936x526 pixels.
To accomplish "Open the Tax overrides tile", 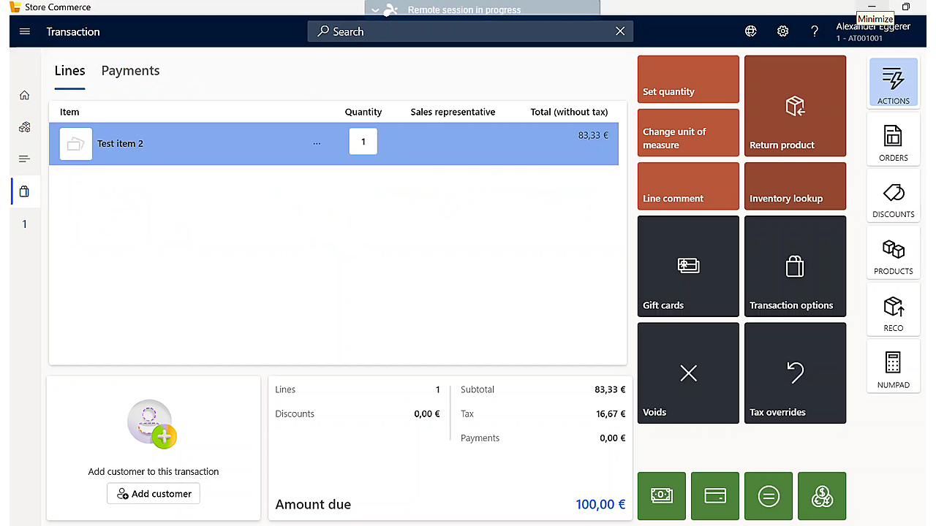I will tap(795, 373).
